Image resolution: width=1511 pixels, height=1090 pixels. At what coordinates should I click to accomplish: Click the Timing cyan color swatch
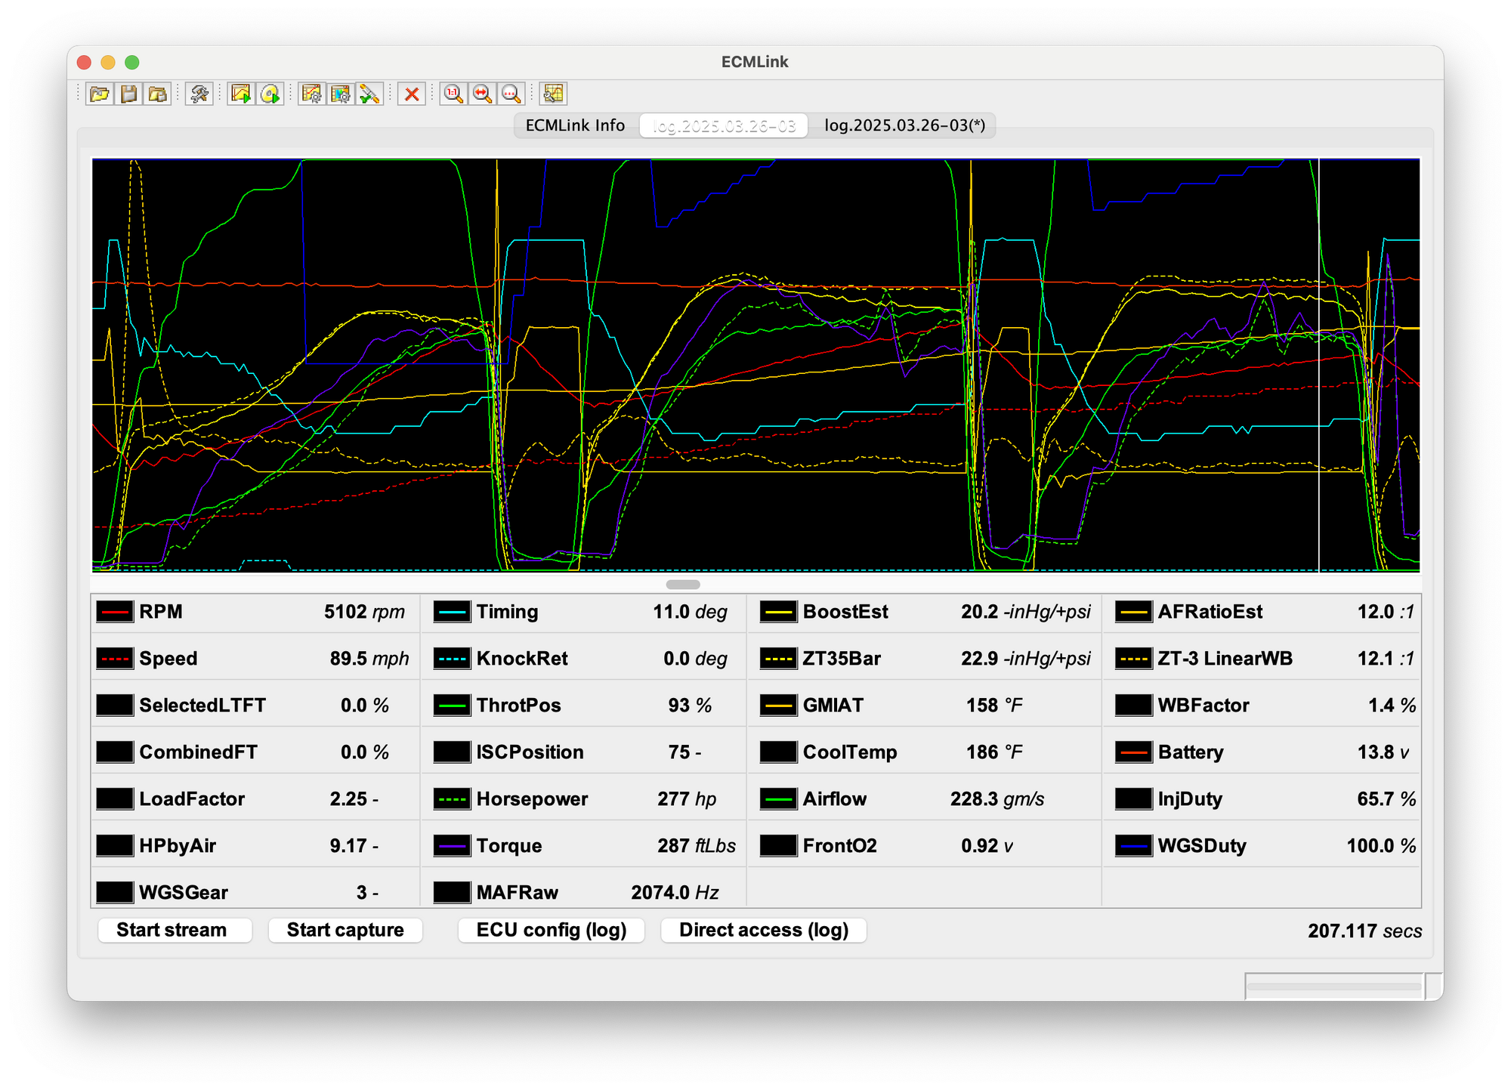(452, 612)
